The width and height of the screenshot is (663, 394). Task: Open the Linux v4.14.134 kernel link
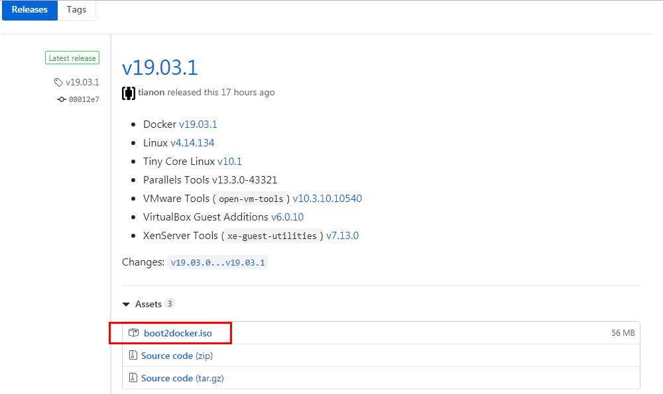(192, 142)
